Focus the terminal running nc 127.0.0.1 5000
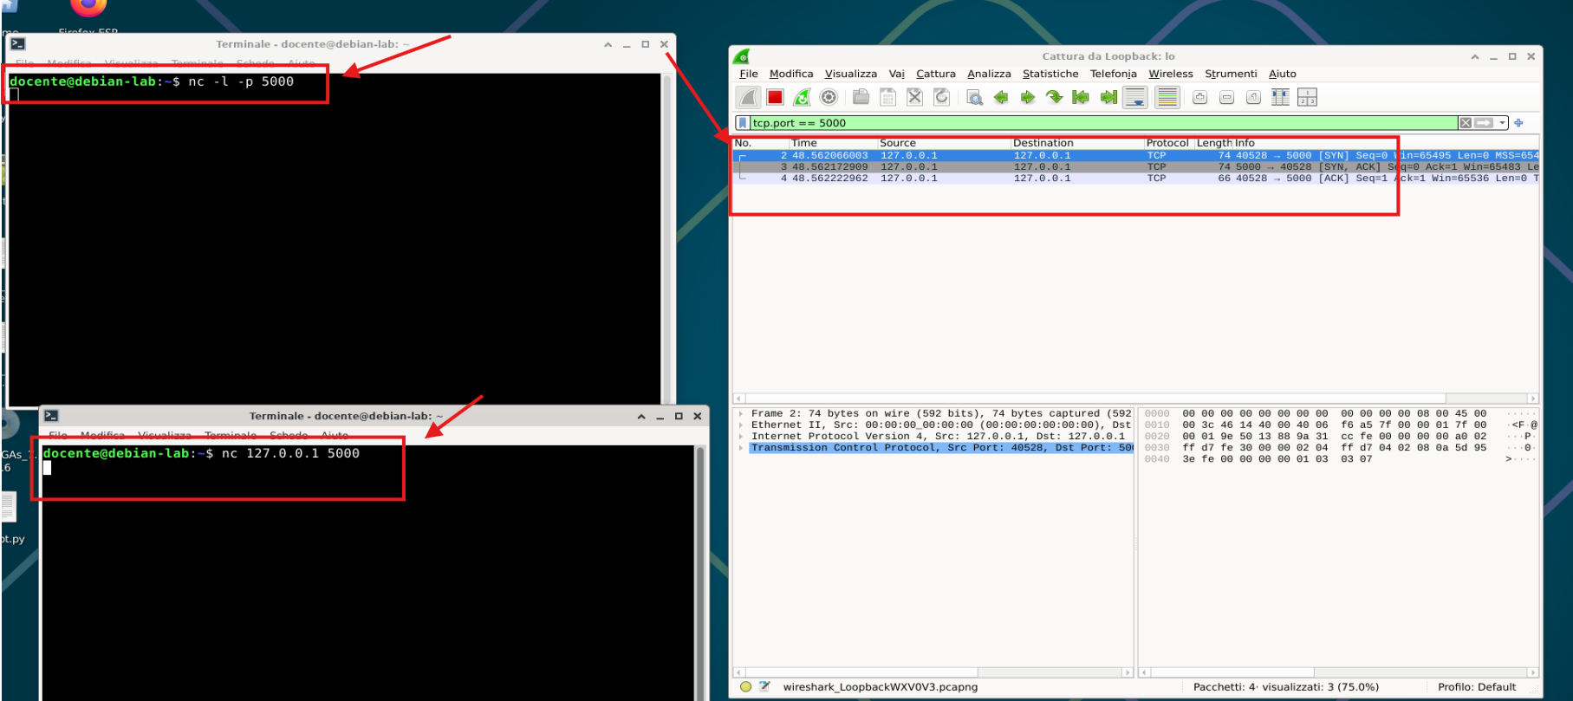 coord(368,572)
